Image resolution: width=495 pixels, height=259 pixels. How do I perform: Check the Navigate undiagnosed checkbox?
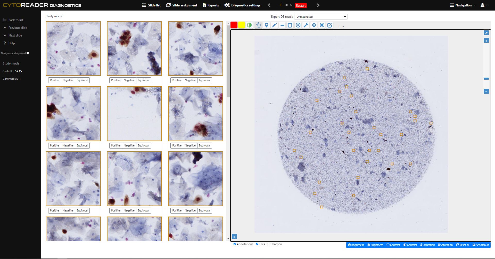click(28, 53)
